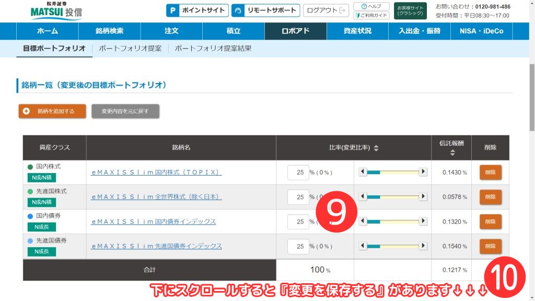Click 変更内容を元に戻す button
Screen dimensions: 535x301
click(125, 111)
